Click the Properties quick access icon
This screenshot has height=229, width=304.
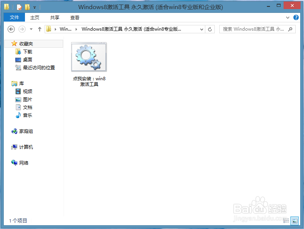pos(19,7)
